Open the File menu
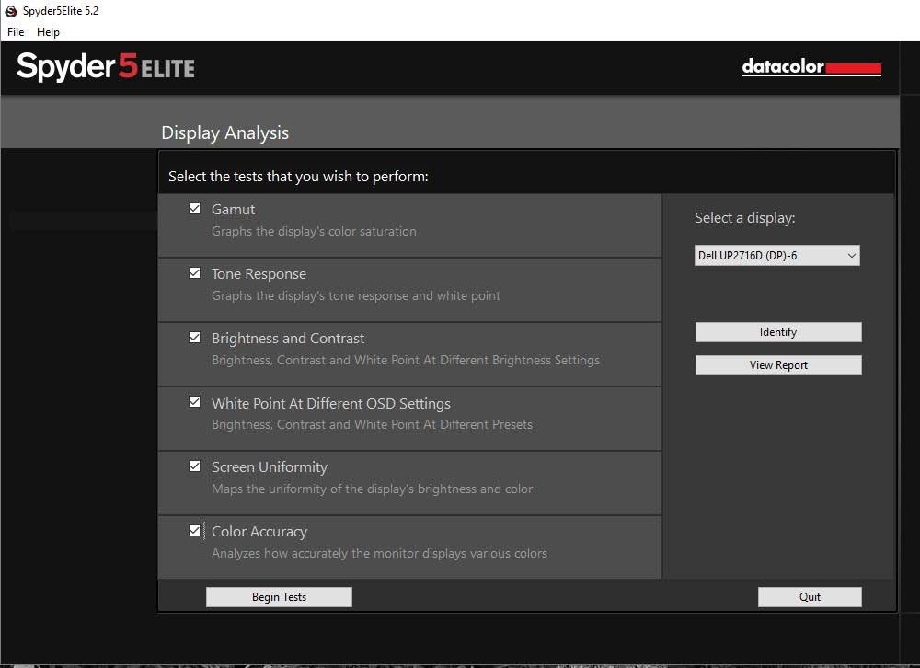Image resolution: width=920 pixels, height=668 pixels. [16, 31]
